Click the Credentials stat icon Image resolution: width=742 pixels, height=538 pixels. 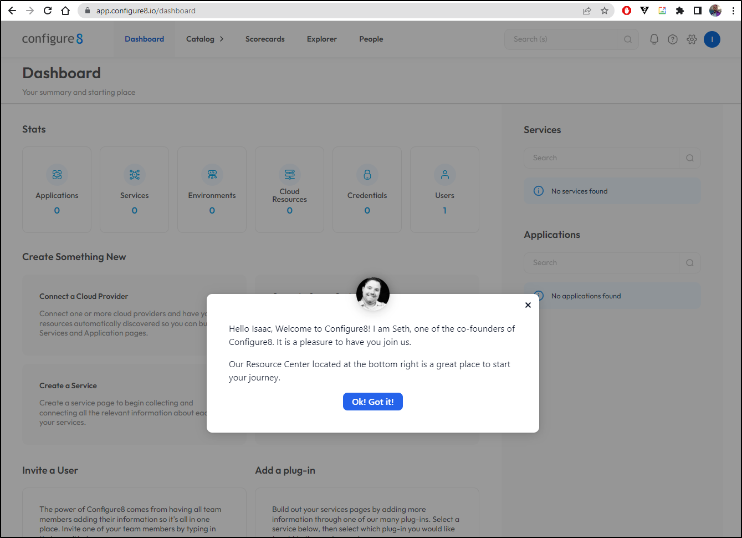(367, 175)
